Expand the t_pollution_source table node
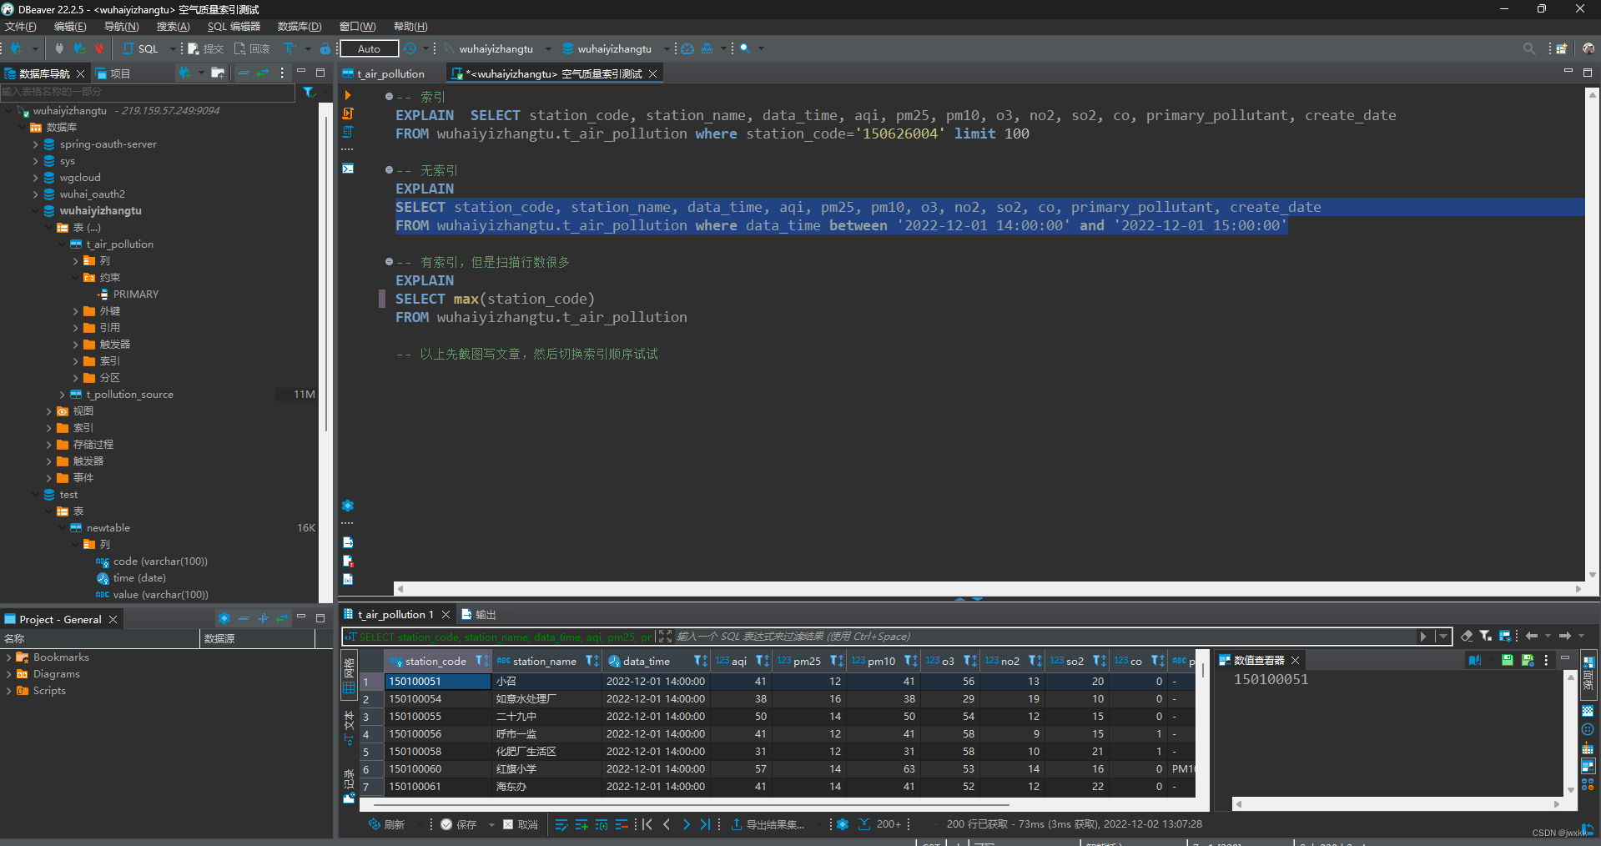 [63, 395]
